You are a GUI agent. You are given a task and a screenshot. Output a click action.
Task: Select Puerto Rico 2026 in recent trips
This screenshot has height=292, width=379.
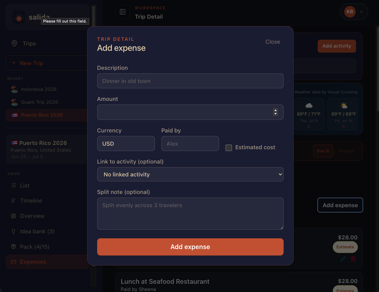46,115
